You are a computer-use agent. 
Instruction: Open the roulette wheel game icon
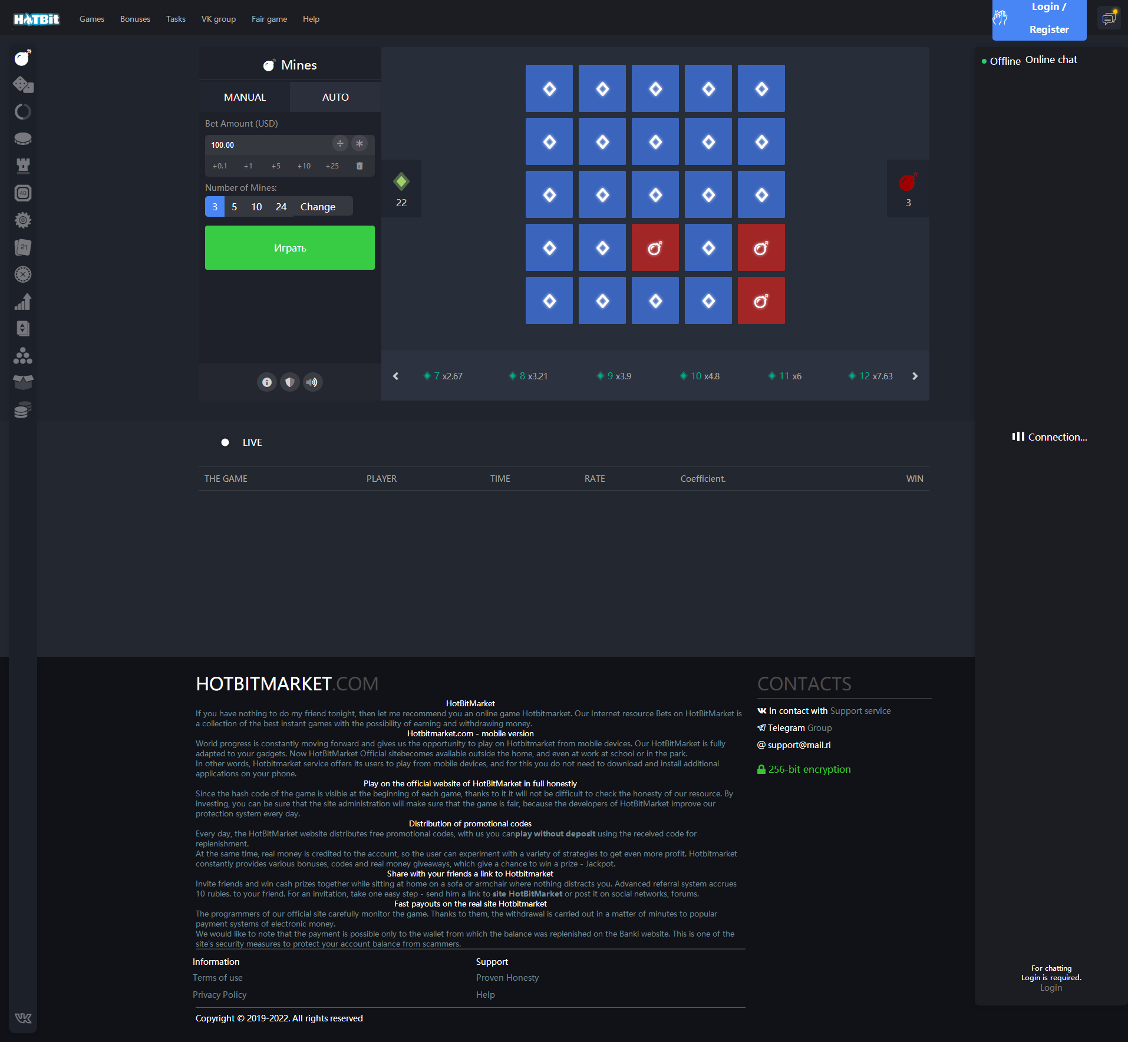pyautogui.click(x=23, y=274)
